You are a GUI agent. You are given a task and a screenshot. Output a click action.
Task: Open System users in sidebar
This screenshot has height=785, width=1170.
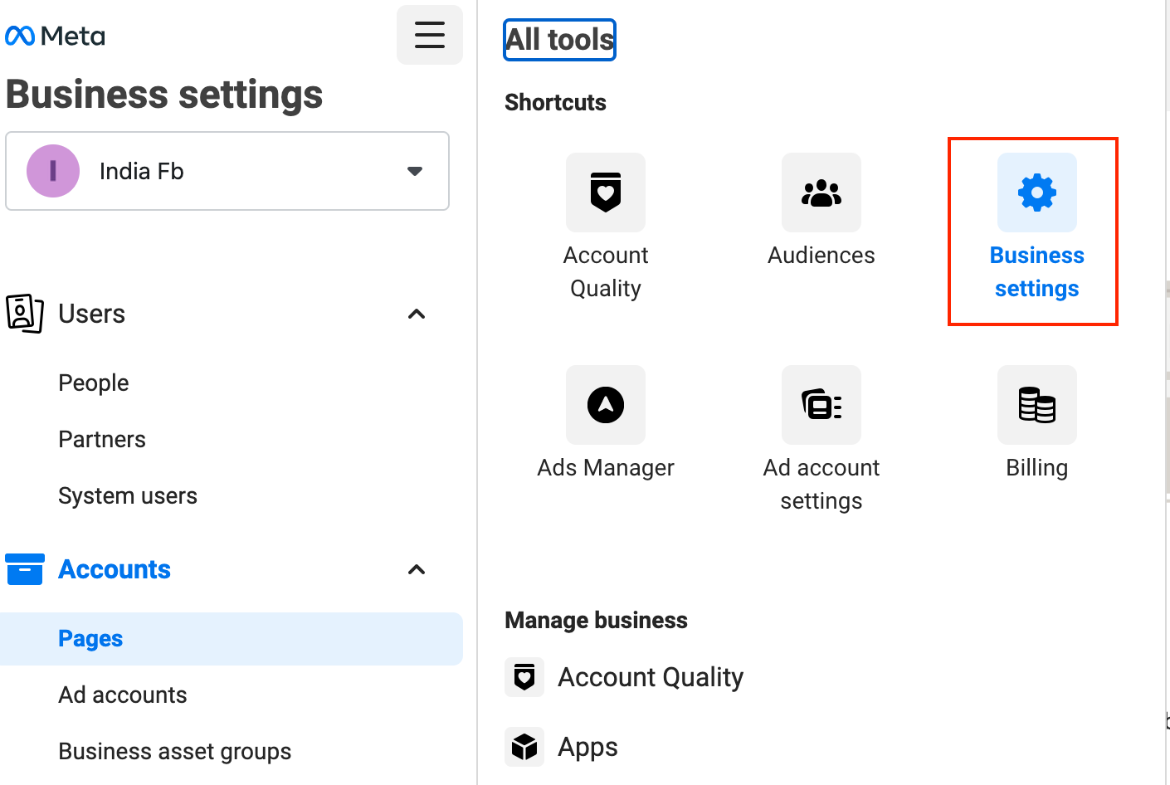(128, 495)
